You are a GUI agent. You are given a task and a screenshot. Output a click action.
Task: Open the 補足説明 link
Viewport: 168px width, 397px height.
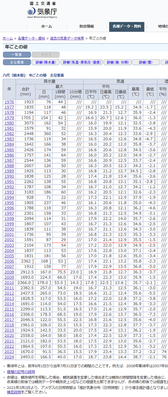[14, 392]
